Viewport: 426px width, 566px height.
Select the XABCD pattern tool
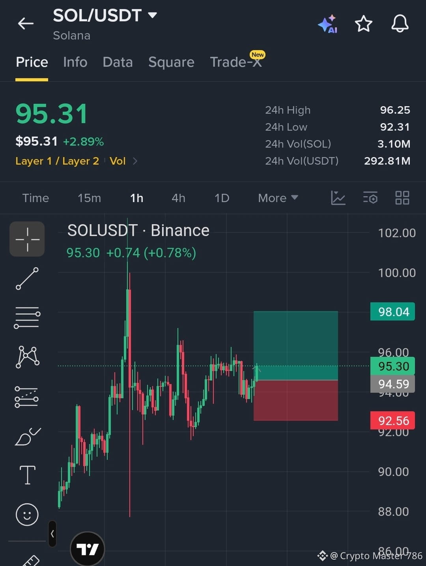(27, 357)
